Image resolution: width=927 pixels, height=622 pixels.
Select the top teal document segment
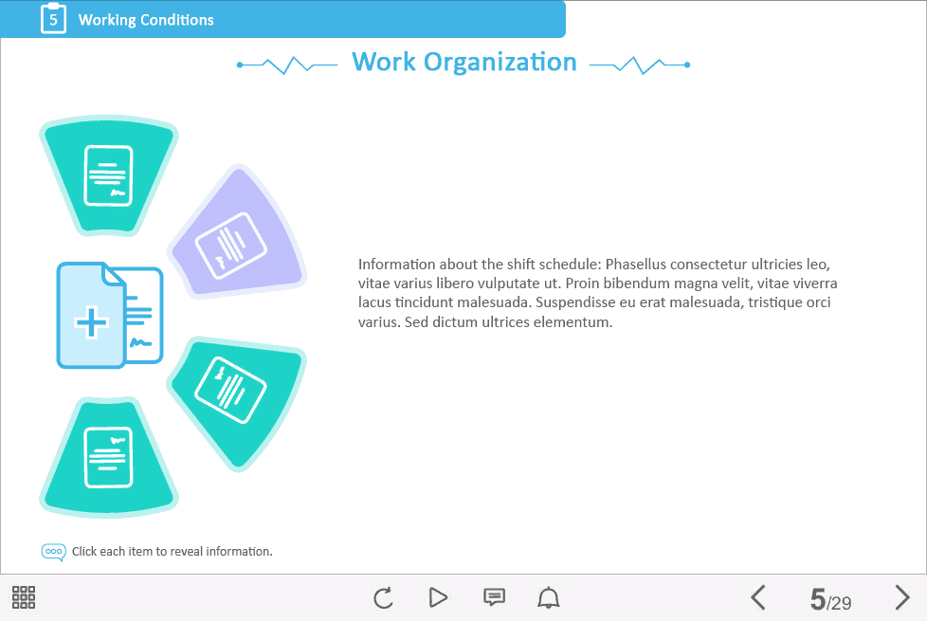(x=107, y=176)
